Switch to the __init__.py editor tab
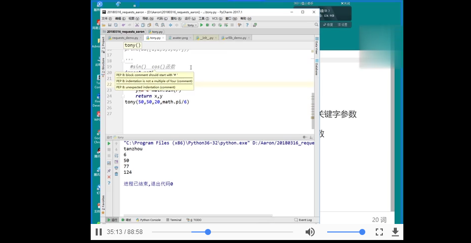 tap(205, 38)
